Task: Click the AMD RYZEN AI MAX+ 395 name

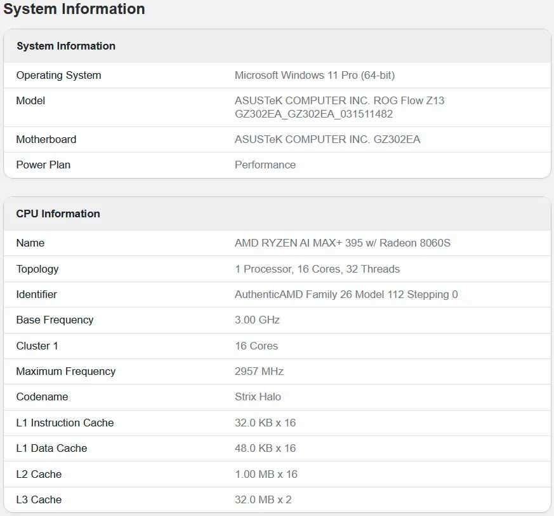Action: point(342,243)
